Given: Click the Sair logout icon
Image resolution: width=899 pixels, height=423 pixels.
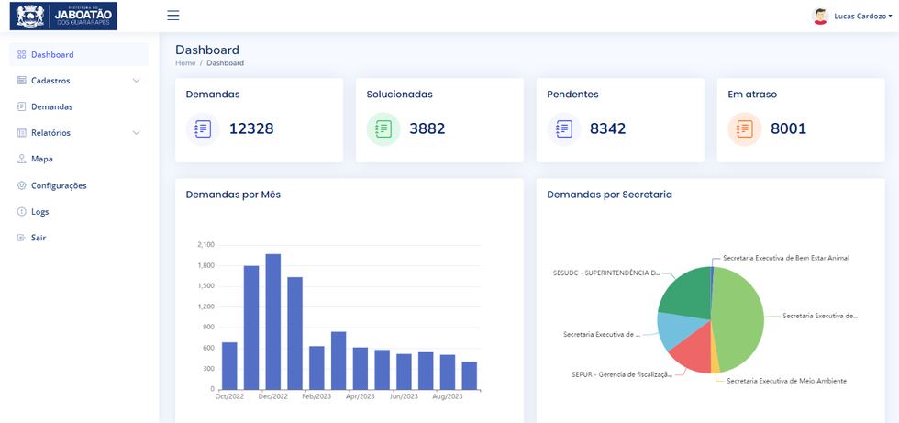Looking at the screenshot, I should tap(22, 238).
